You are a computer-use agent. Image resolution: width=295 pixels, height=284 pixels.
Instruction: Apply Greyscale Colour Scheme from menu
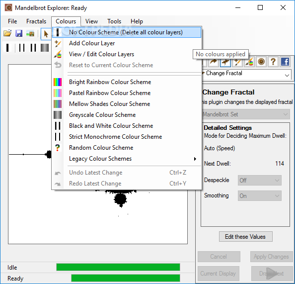click(127, 115)
